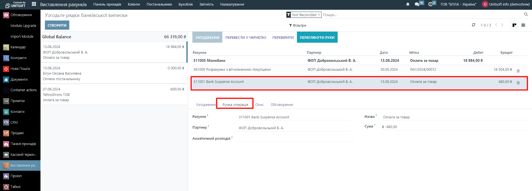Click the Аналітичний розподіл input field
This screenshot has width=532, height=191.
pyautogui.click(x=296, y=139)
